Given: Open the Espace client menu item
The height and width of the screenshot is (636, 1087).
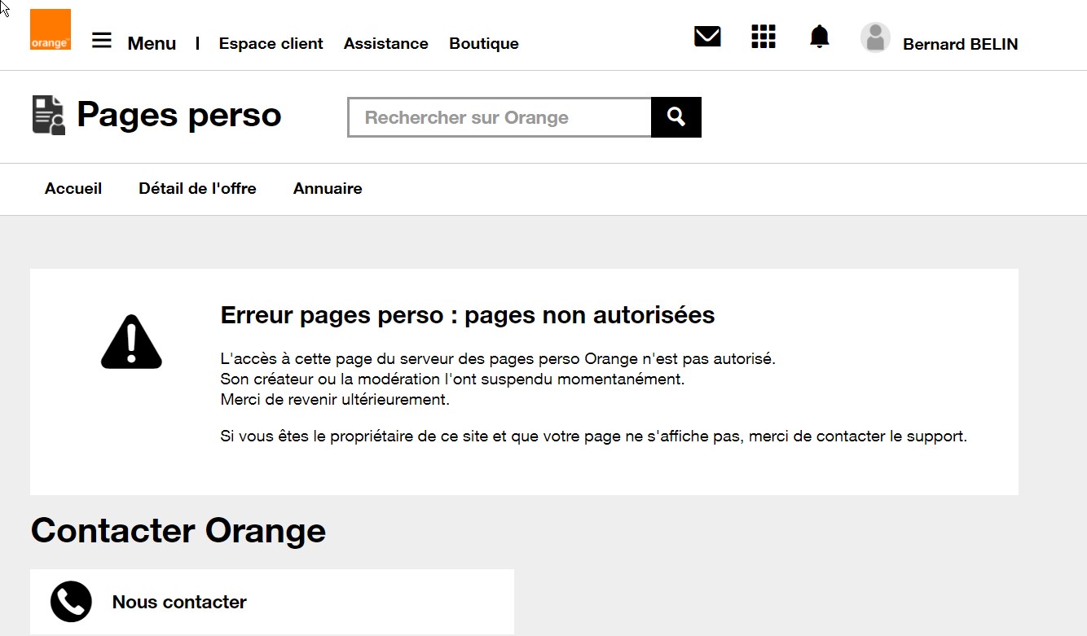Looking at the screenshot, I should [271, 43].
